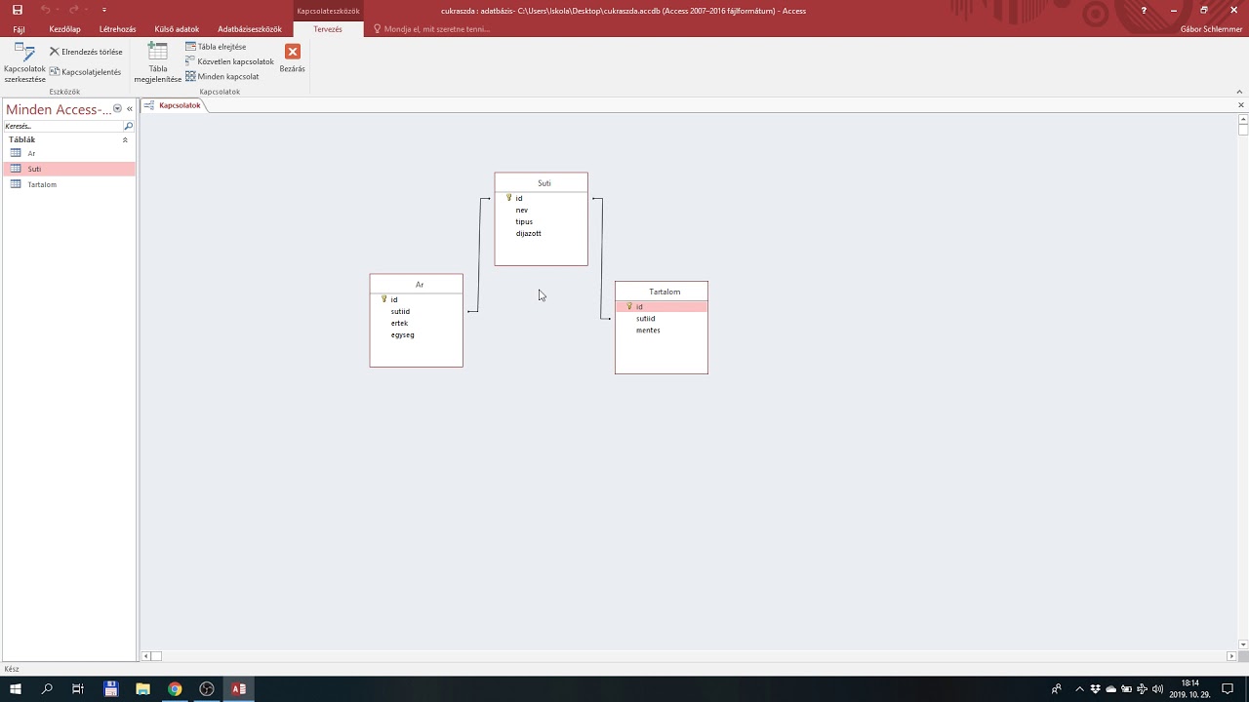1249x702 pixels.
Task: Click Közvetlen kapcsolatok
Action: tap(229, 61)
